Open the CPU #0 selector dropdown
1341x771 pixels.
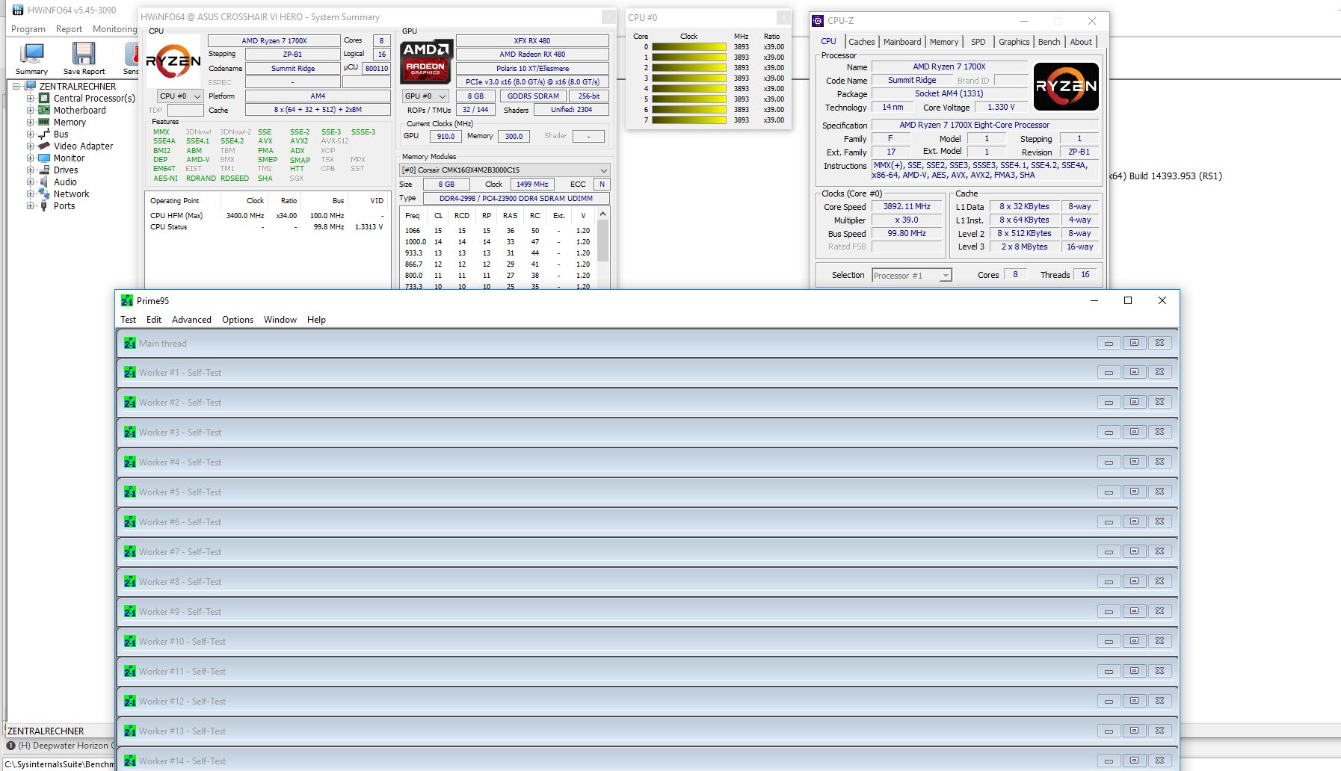coord(180,96)
